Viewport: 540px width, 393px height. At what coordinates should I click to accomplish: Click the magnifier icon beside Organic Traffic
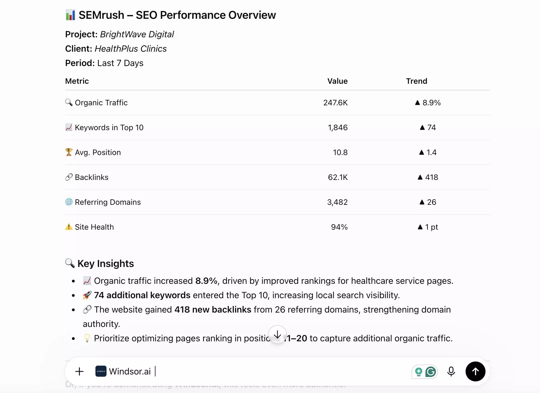coord(69,102)
